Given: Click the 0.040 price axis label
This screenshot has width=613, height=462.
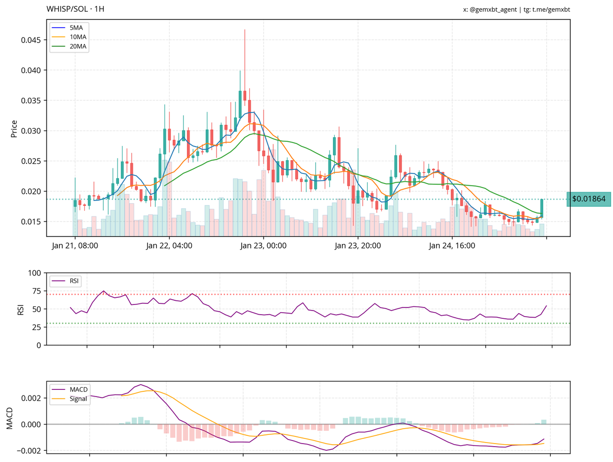Looking at the screenshot, I should click(32, 70).
